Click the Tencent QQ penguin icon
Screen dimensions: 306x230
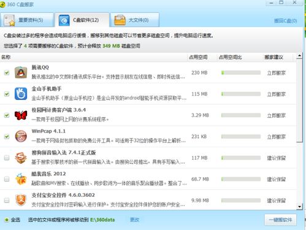21,72
